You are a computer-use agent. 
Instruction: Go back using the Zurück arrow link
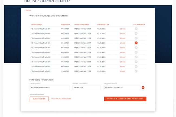(28, 10)
